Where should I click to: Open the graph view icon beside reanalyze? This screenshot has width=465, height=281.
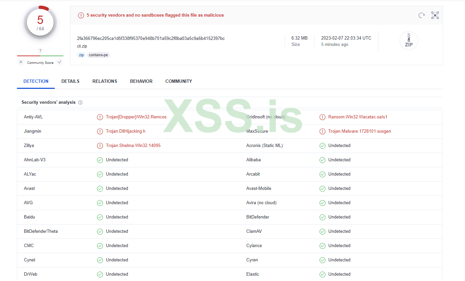435,15
